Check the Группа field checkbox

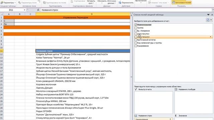point(136,28)
